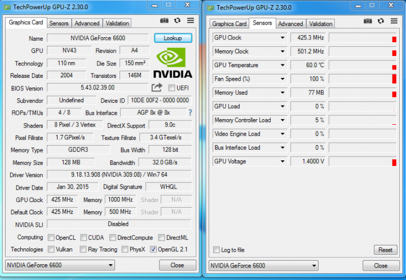The width and height of the screenshot is (406, 280).
Task: Switch to Sensors tab in left window
Action: pos(59,23)
